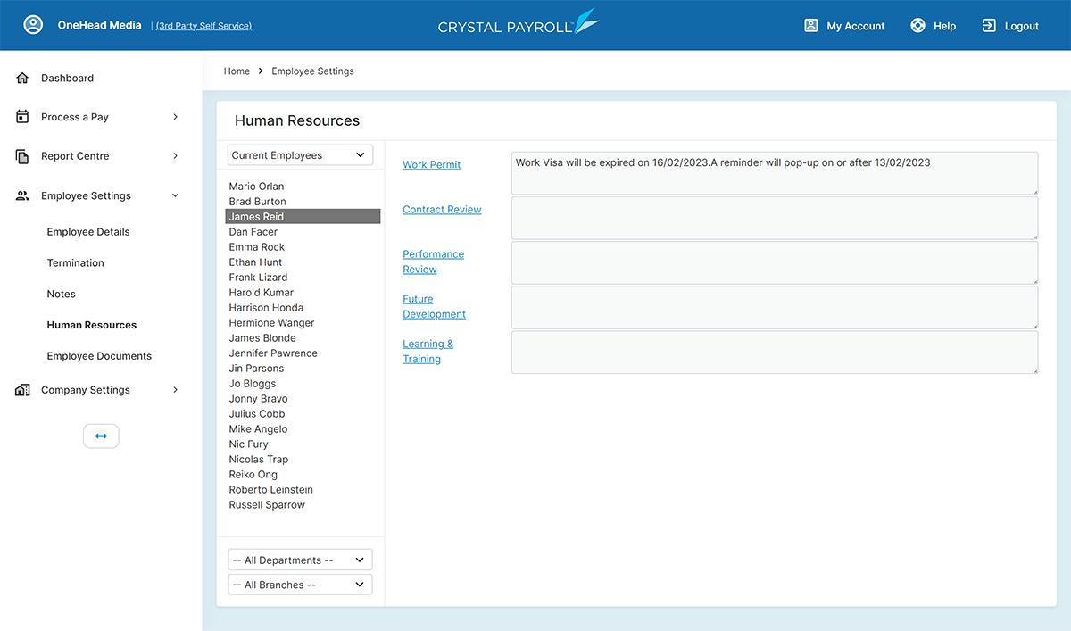Screen dimensions: 1071x631
Task: Click the Future Development link
Action: [x=434, y=306]
